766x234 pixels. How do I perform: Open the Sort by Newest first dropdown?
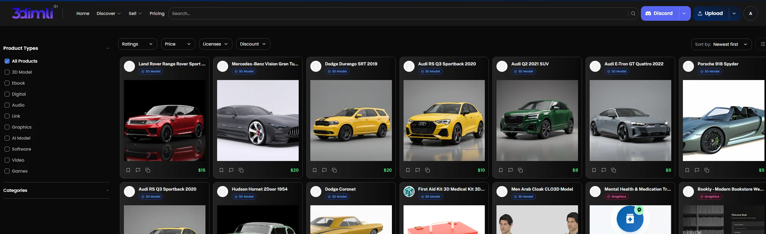(721, 44)
